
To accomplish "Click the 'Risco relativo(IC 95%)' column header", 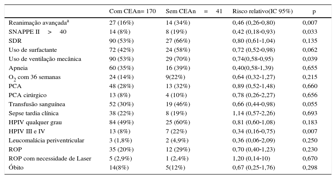I will tap(263, 11).
